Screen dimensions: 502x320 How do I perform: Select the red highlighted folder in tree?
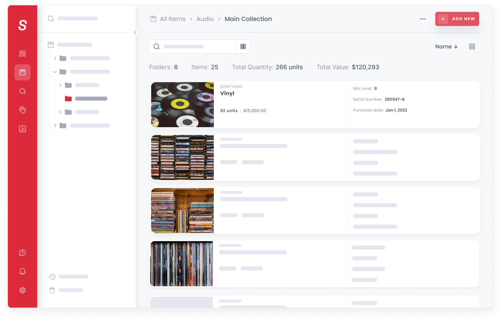tap(68, 98)
